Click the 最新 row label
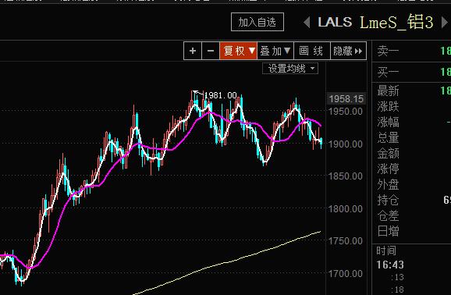451x295 pixels. 388,91
